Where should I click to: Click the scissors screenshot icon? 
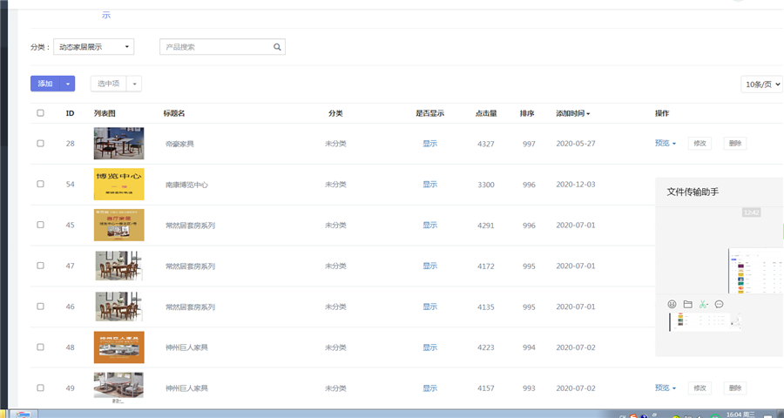tap(703, 304)
